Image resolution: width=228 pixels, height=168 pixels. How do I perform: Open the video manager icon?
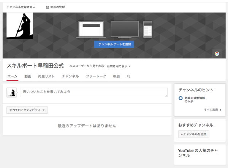point(47,7)
